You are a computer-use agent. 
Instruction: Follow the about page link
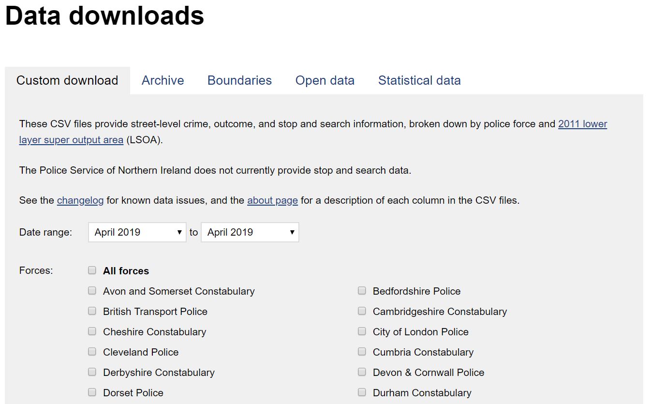point(272,200)
